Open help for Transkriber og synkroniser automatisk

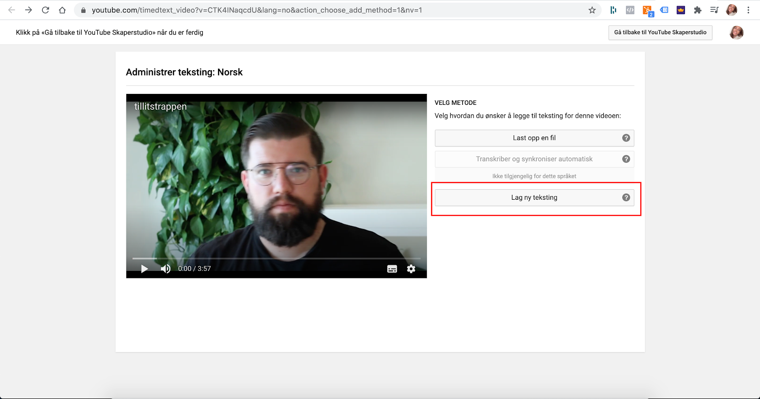point(626,159)
